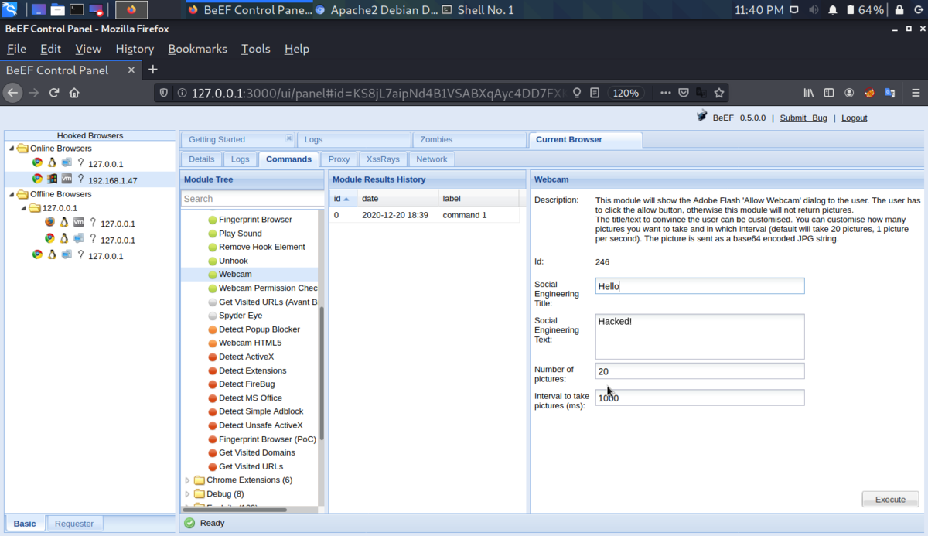This screenshot has height=536, width=928.
Task: Select the Fingerprint Browser module
Action: click(255, 220)
